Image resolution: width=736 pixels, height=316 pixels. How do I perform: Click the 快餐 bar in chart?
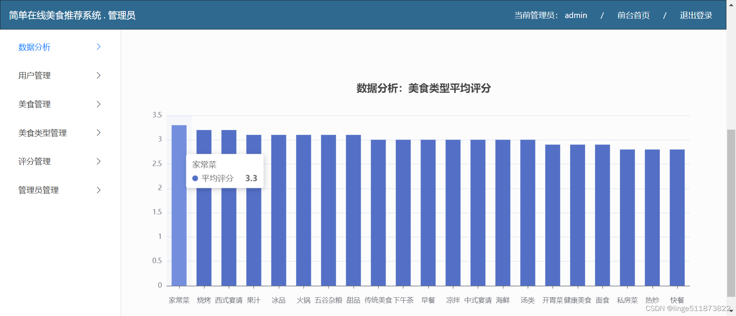677,218
